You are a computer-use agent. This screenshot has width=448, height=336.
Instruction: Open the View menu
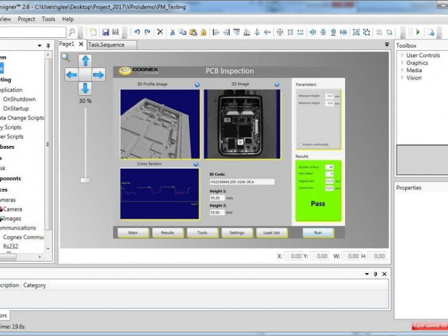[6, 19]
